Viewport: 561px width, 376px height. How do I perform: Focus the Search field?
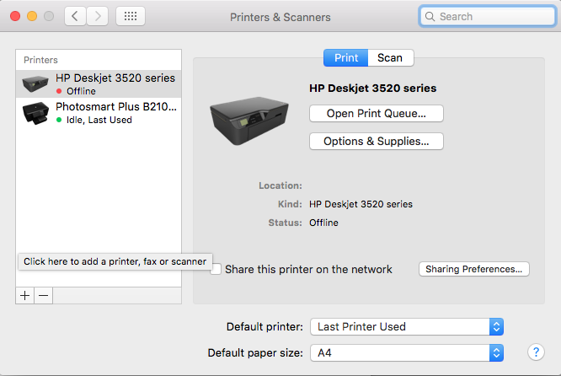pyautogui.click(x=487, y=16)
